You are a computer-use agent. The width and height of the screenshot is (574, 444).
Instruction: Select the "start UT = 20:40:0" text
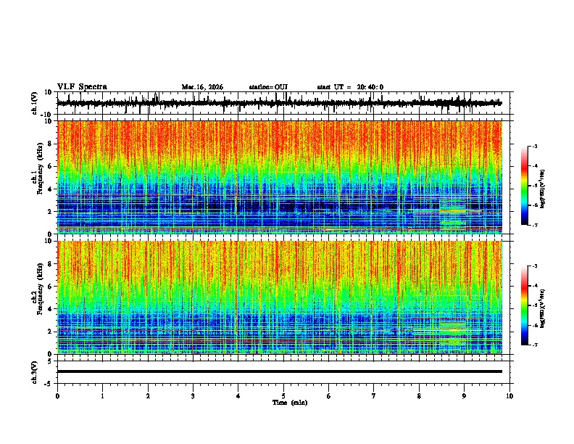pos(350,87)
